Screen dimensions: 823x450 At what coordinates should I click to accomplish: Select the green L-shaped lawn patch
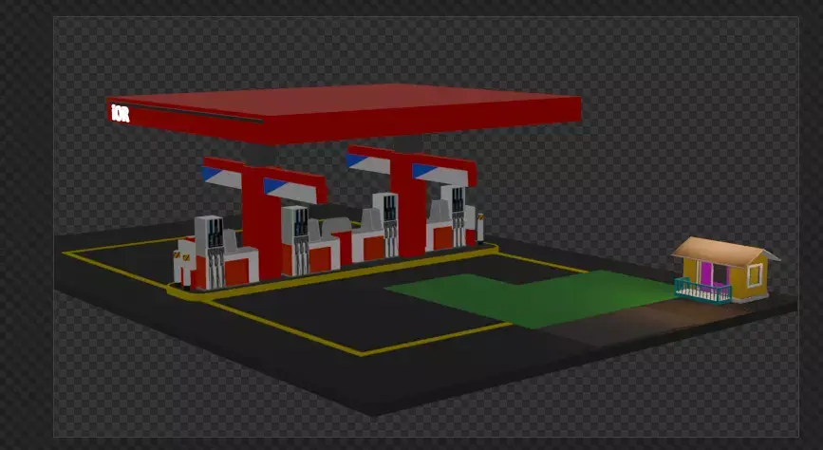[530, 298]
